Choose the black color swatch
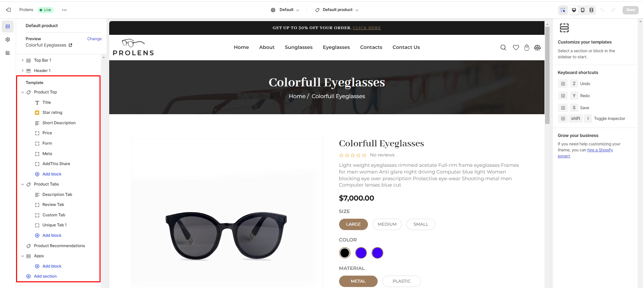Viewport: 643px width, 288px height. tap(344, 253)
